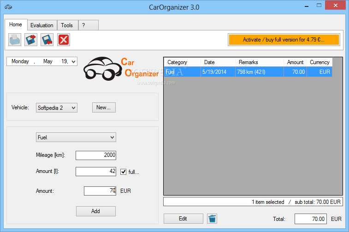Click Activate / buy full version button
Image resolution: width=349 pixels, height=232 pixels.
[x=284, y=40]
